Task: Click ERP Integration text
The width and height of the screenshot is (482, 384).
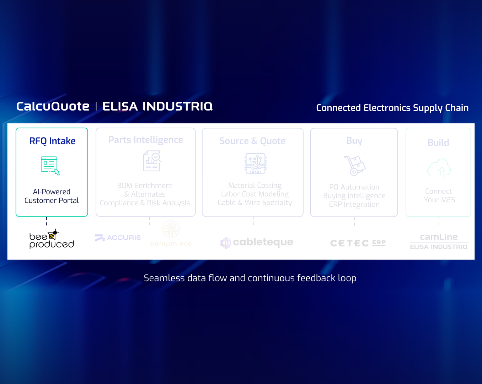Action: 354,204
